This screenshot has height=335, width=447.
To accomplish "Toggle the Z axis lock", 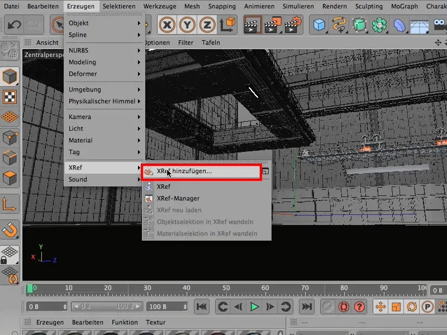I will [207, 25].
